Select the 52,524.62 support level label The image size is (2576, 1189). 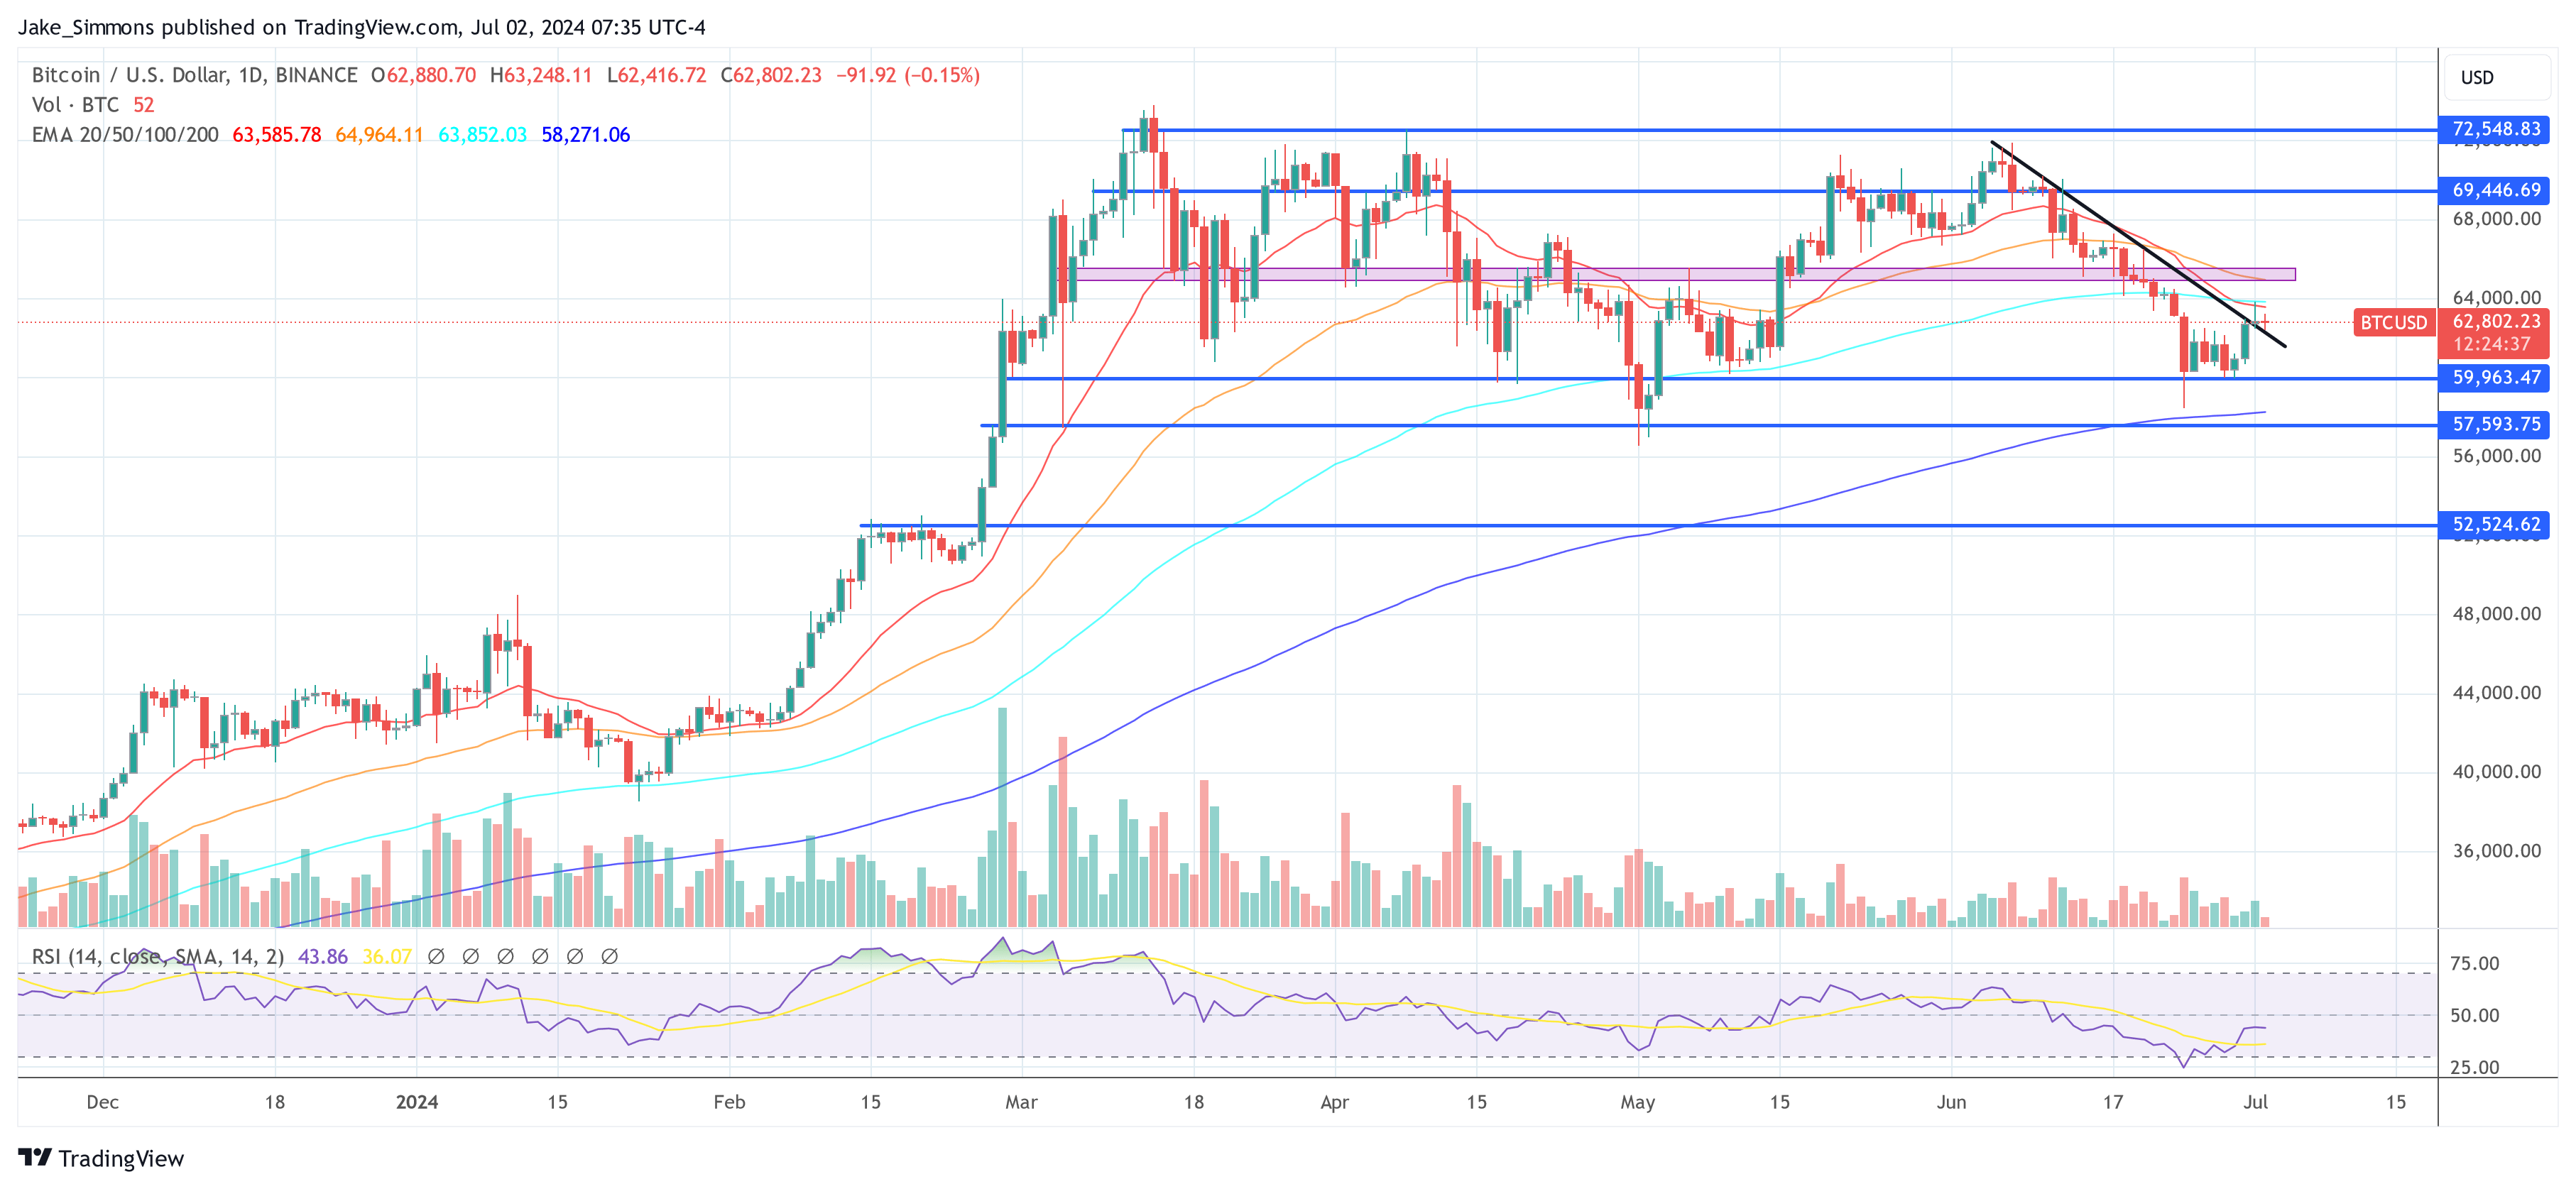(x=2495, y=525)
